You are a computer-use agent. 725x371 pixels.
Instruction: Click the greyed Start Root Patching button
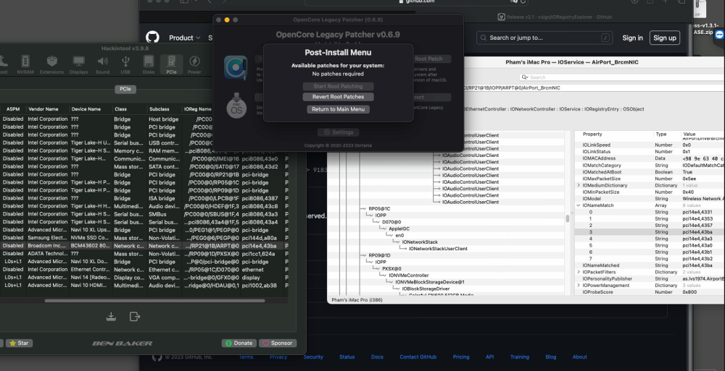click(338, 86)
